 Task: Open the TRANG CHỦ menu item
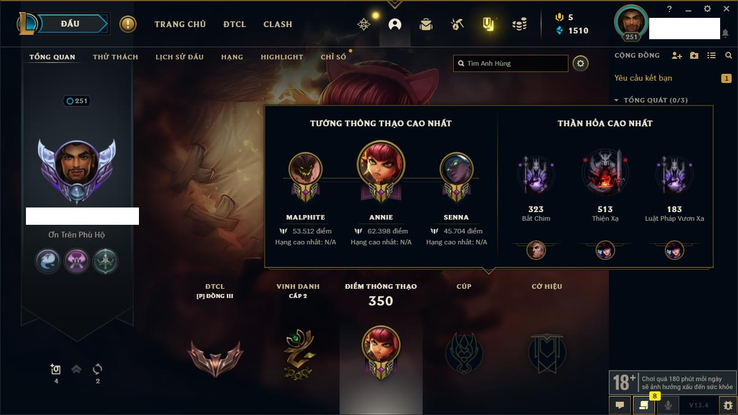[180, 24]
